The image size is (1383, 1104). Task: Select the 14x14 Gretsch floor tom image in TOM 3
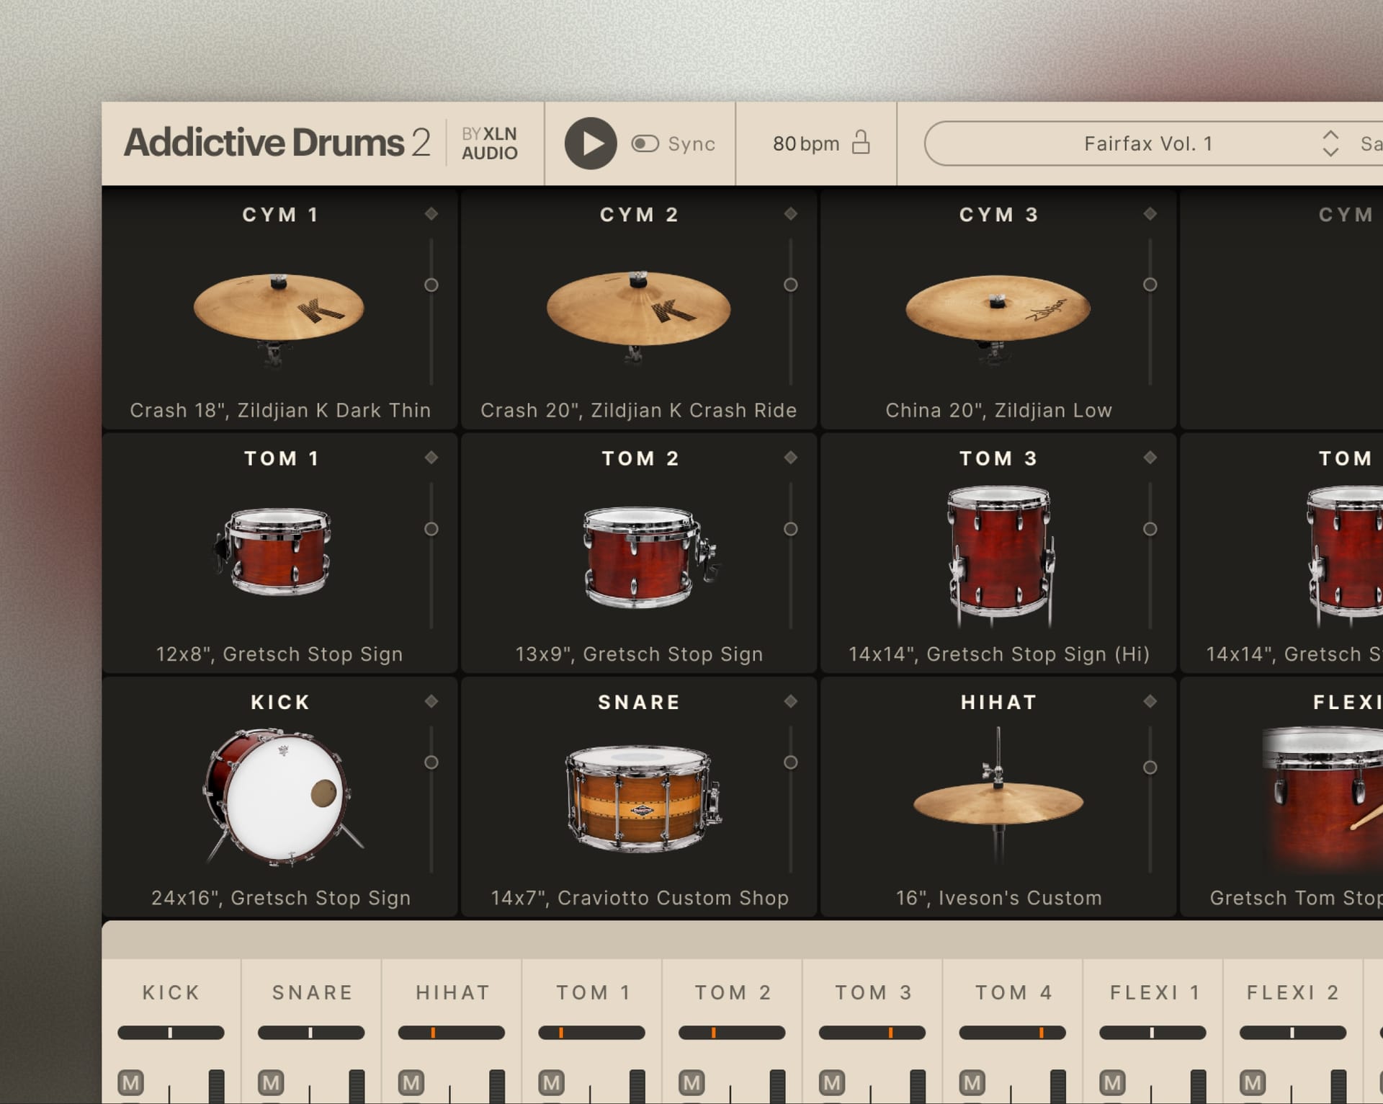[1000, 556]
